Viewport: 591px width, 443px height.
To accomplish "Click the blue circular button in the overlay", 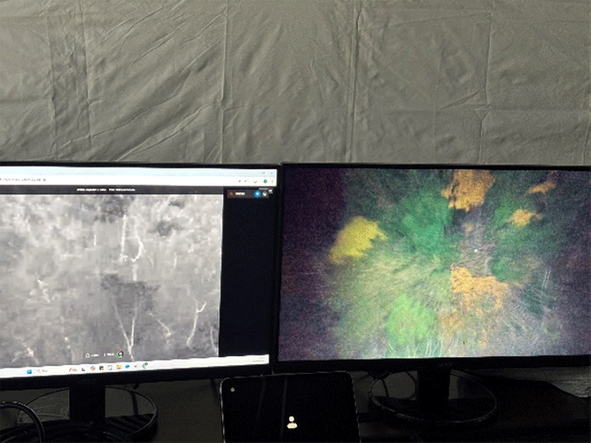I will (258, 194).
